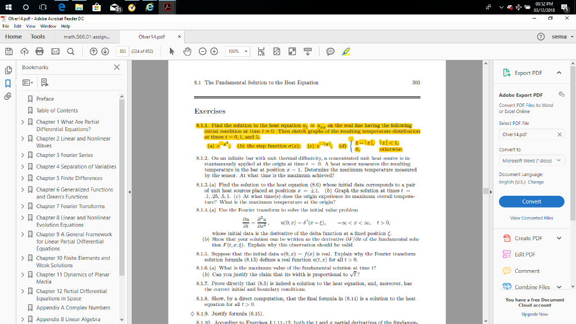
Task: Click zoom out minus control
Action: (202, 51)
